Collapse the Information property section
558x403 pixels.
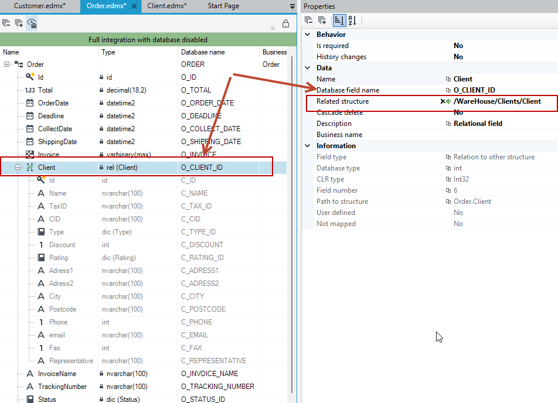click(308, 146)
